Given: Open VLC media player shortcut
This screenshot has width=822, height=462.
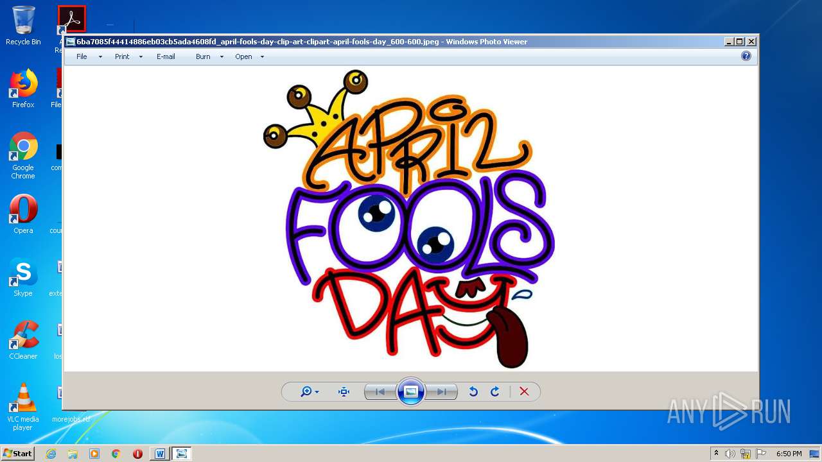Looking at the screenshot, I should (23, 407).
